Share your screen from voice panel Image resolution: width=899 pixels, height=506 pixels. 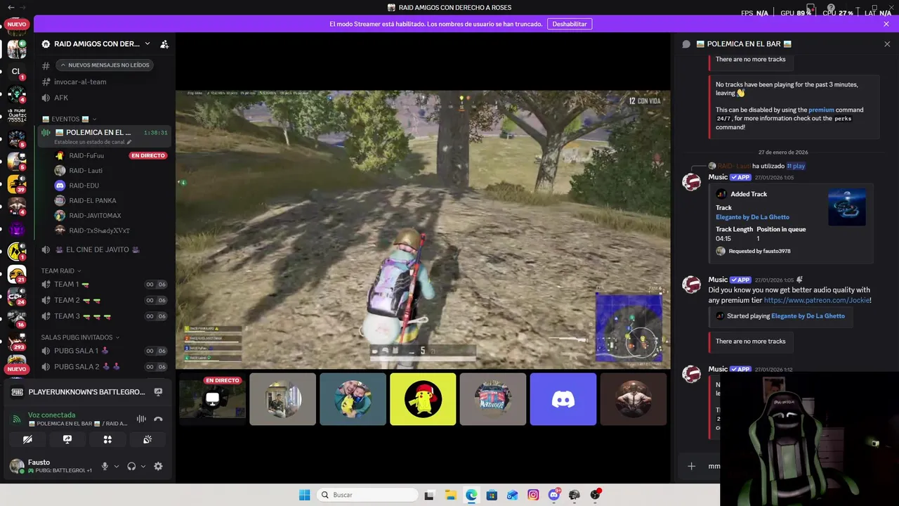tap(67, 439)
